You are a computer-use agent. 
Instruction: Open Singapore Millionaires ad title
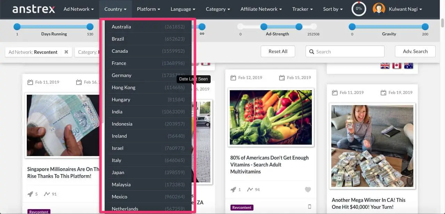pos(63,173)
